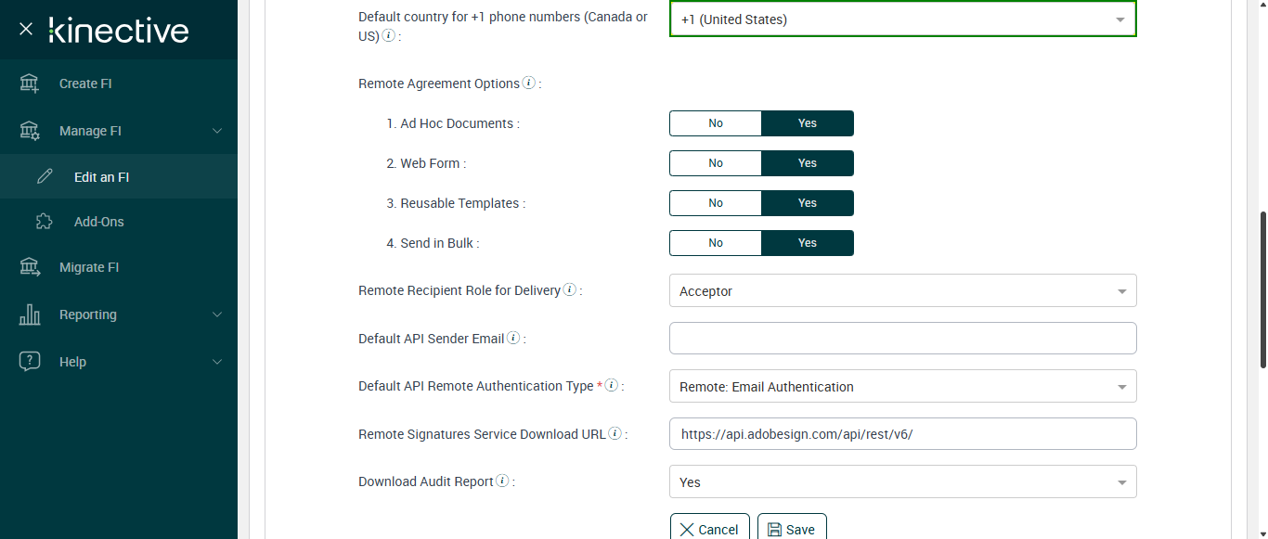Open the Remote Recipient Role dropdown
The width and height of the screenshot is (1268, 539).
(x=902, y=291)
